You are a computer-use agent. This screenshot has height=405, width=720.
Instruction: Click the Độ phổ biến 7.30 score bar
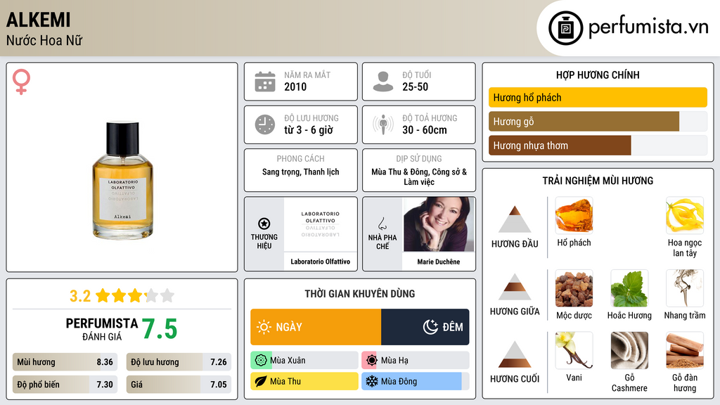click(65, 385)
